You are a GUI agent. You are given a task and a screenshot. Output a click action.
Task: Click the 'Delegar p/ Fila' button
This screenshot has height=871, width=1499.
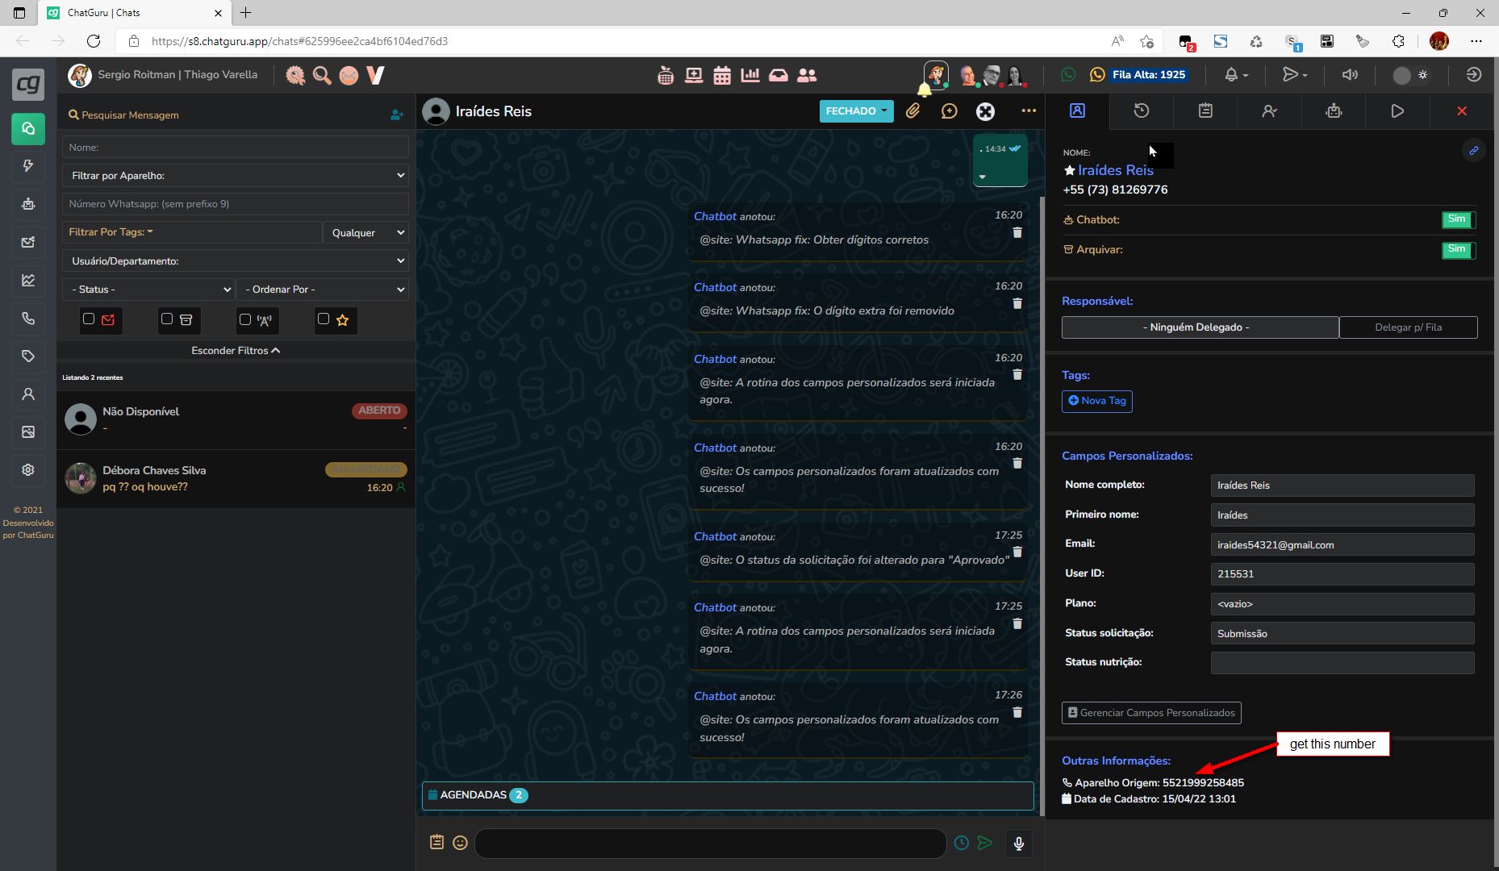click(1409, 327)
